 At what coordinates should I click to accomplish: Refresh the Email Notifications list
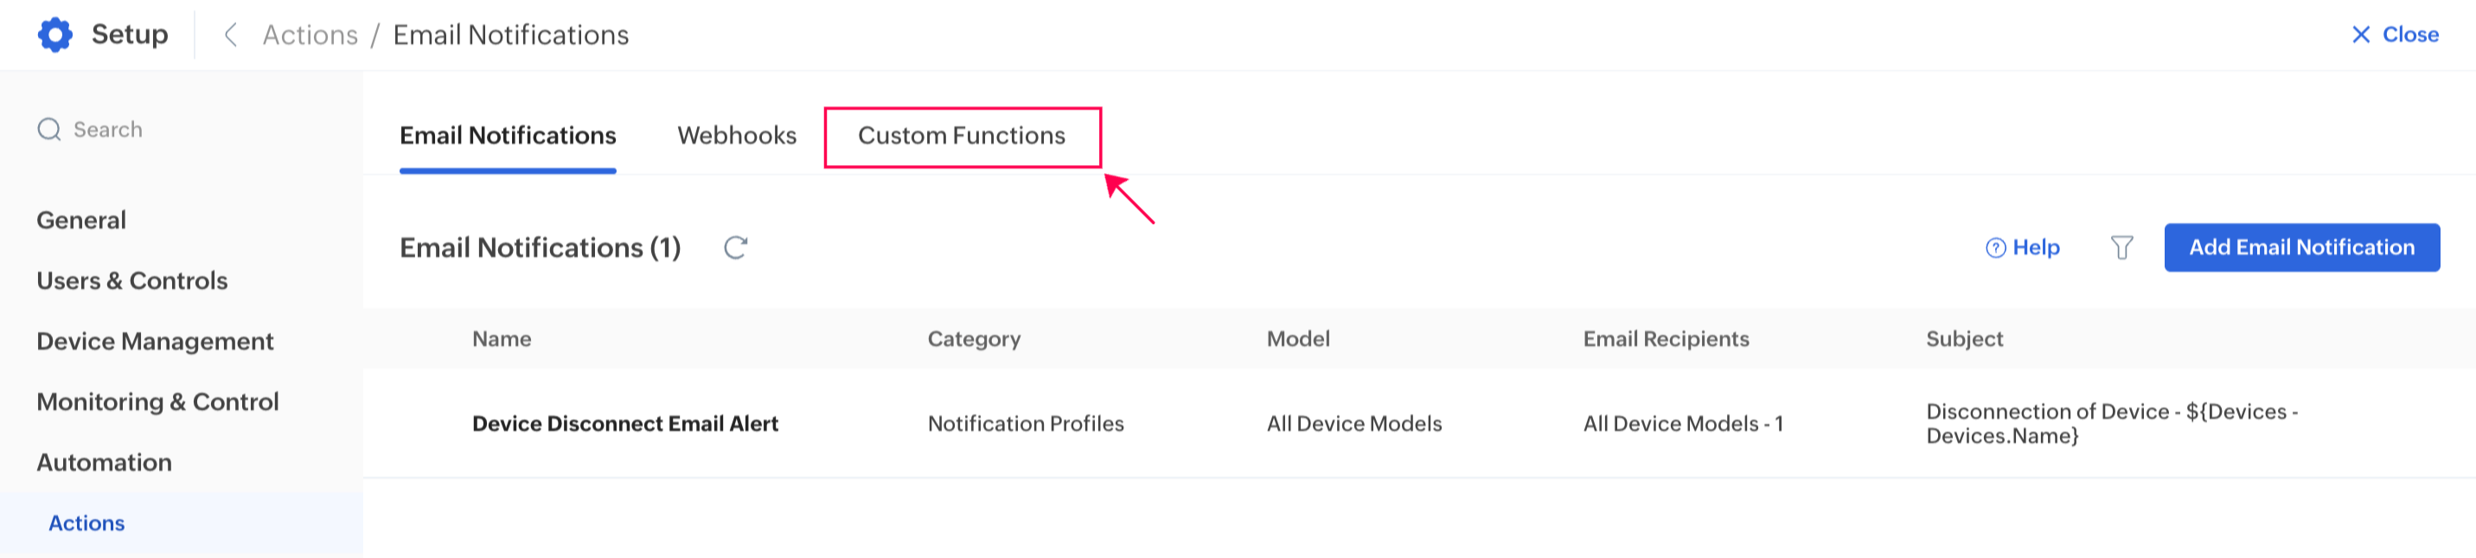(735, 248)
